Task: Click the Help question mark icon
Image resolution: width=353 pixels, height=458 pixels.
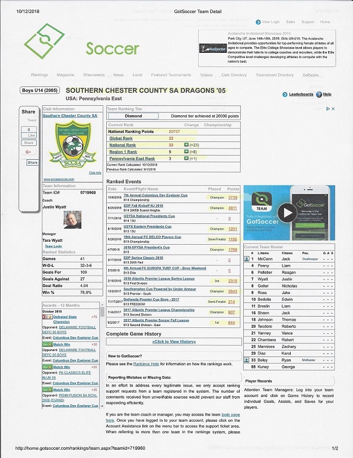Action: click(319, 94)
